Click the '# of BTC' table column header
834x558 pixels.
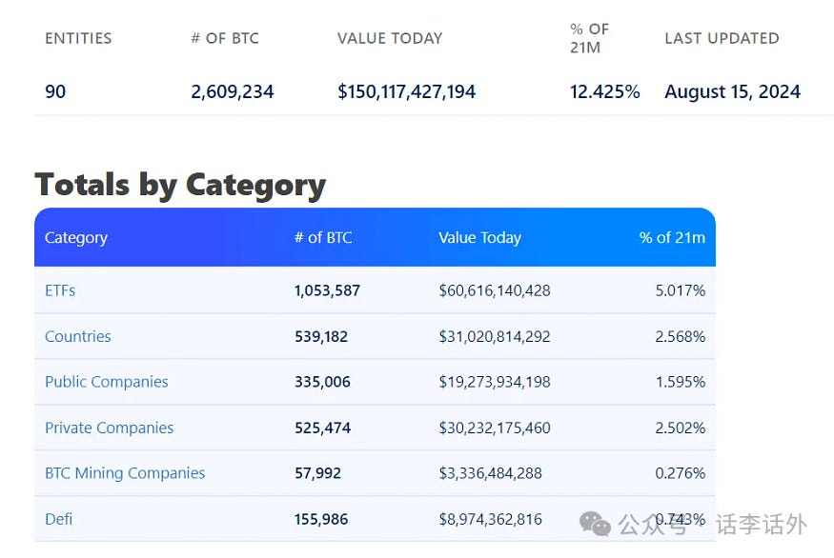coord(323,237)
